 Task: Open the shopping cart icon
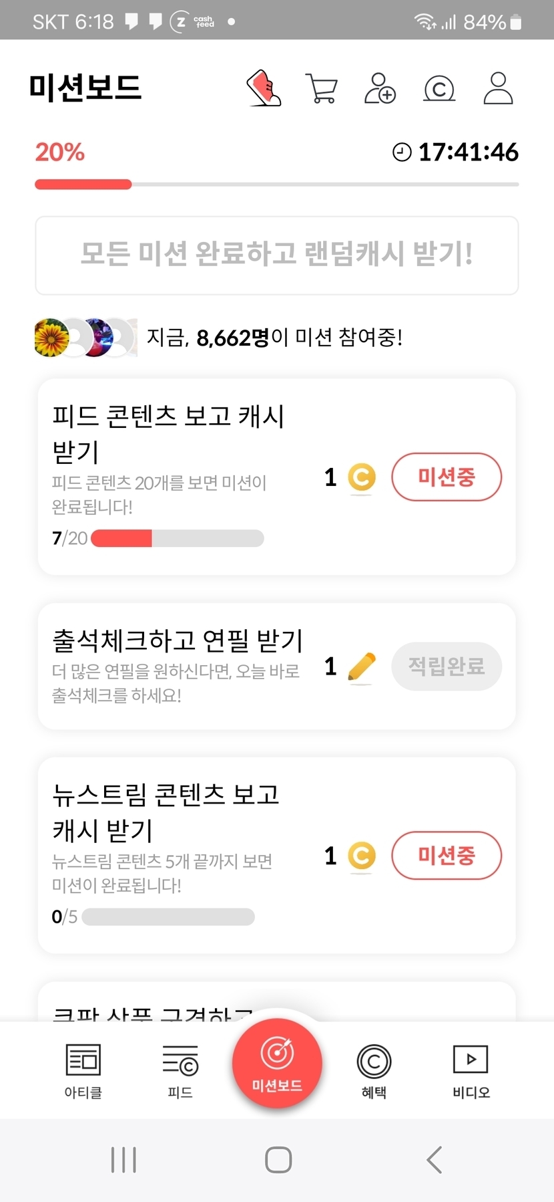click(x=321, y=88)
